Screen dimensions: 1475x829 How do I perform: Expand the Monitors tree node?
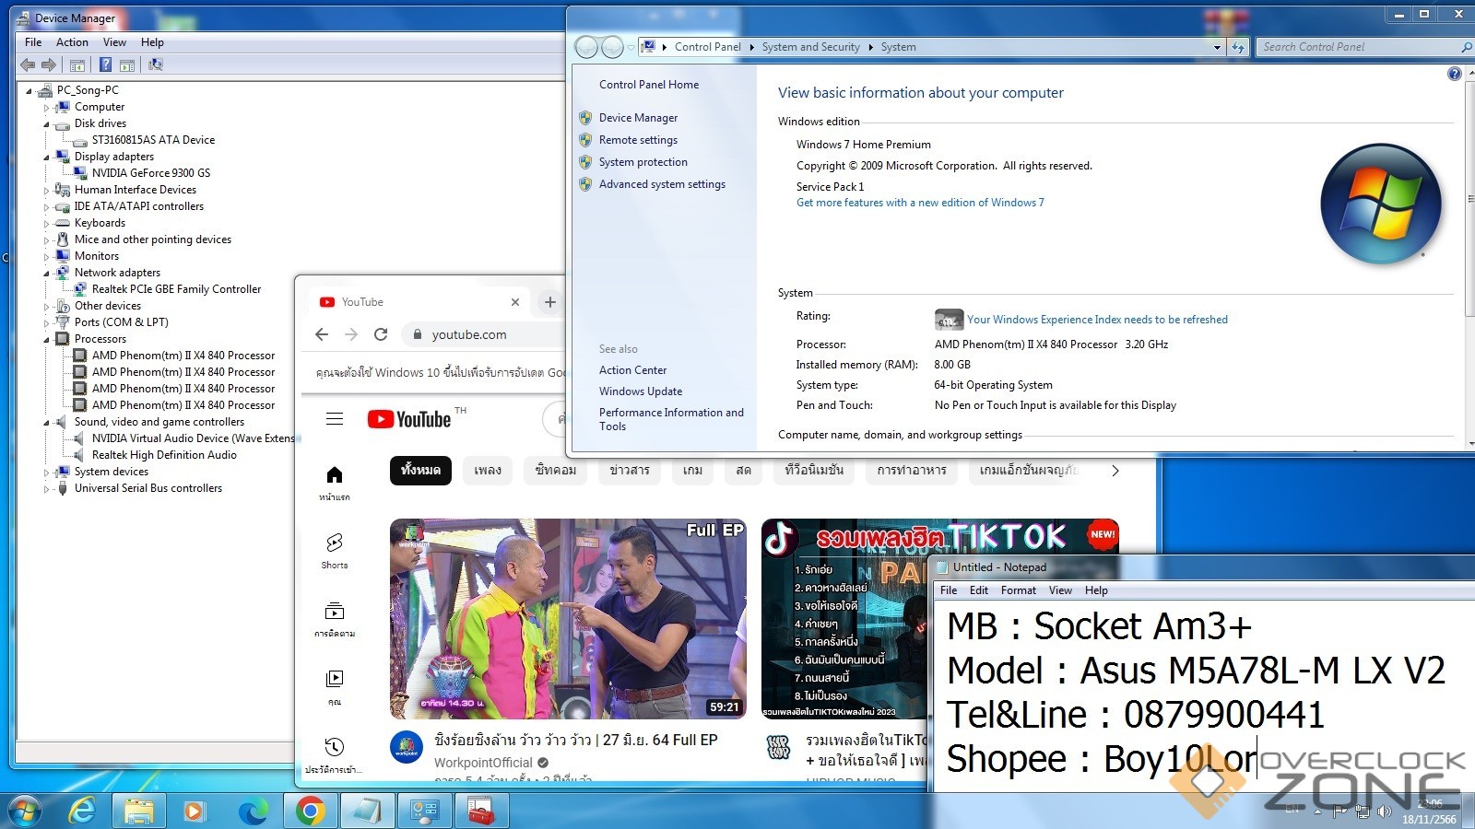(x=46, y=256)
